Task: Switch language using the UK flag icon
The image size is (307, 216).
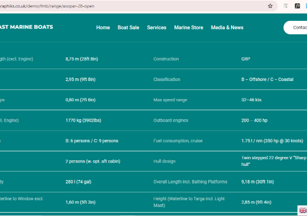Action: tap(303, 210)
